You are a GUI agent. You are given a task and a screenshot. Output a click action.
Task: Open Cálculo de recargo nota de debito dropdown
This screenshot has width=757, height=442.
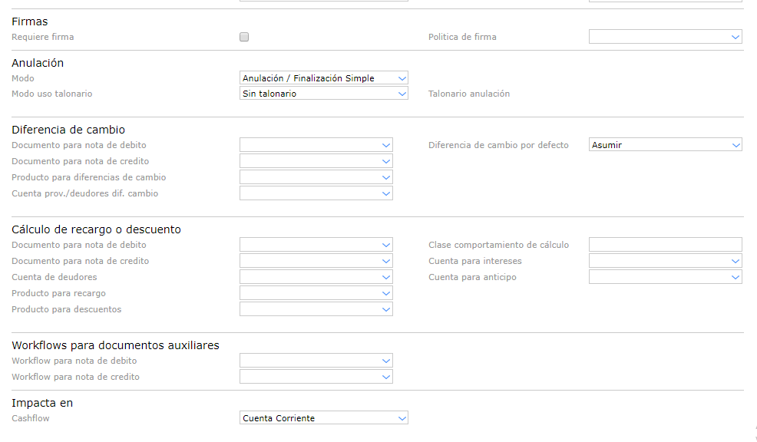pyautogui.click(x=316, y=245)
